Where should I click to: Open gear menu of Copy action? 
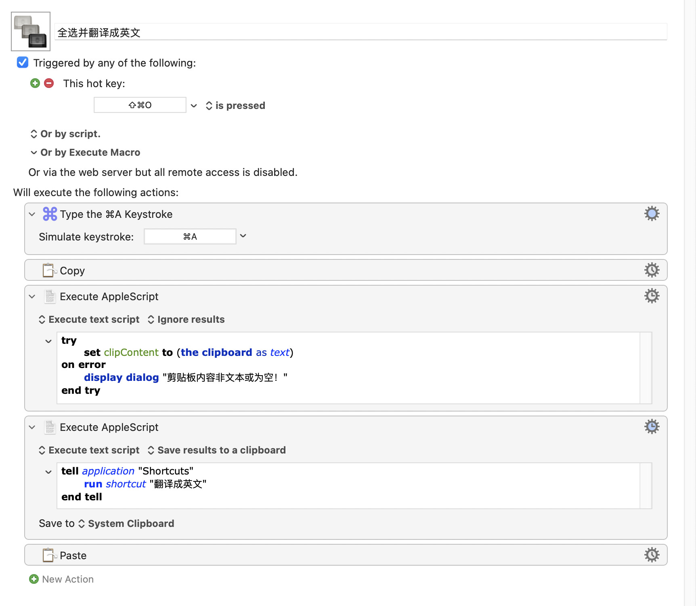point(652,270)
